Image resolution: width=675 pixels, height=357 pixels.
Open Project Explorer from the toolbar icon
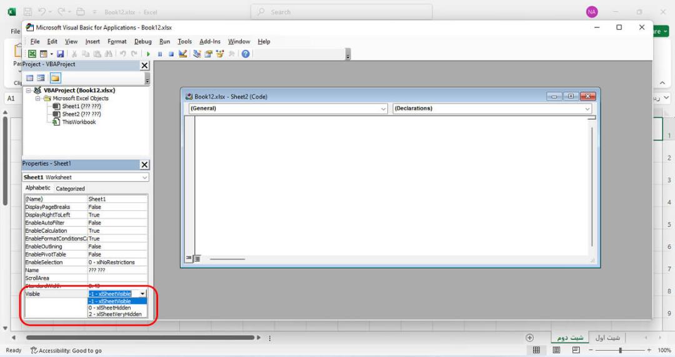coord(197,54)
